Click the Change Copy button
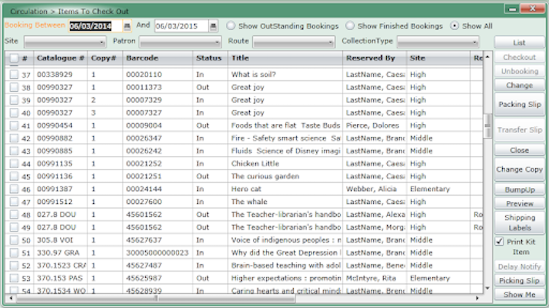This screenshot has height=308, width=549. [519, 169]
